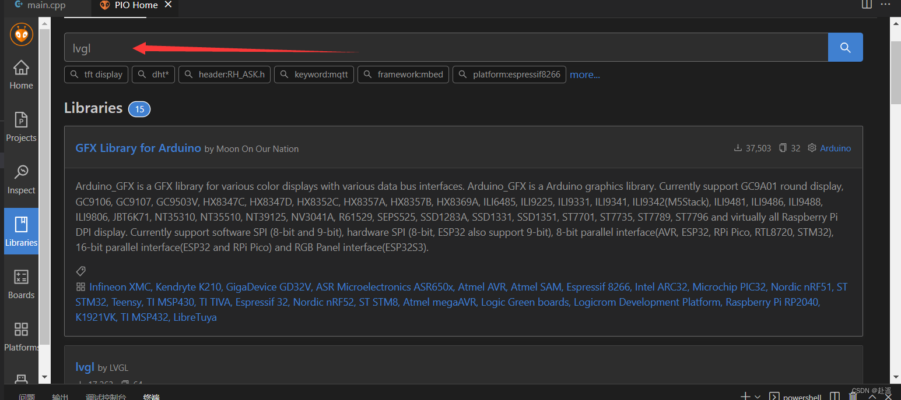Click the platforms grid icon before Infineon XMC
The image size is (901, 400).
tap(80, 287)
